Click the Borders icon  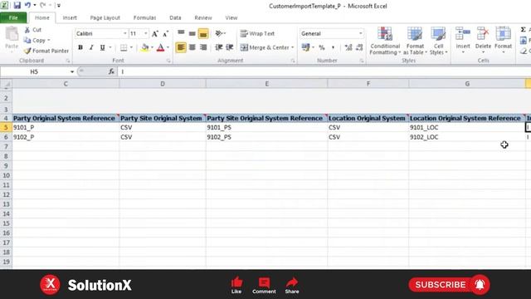pos(124,47)
